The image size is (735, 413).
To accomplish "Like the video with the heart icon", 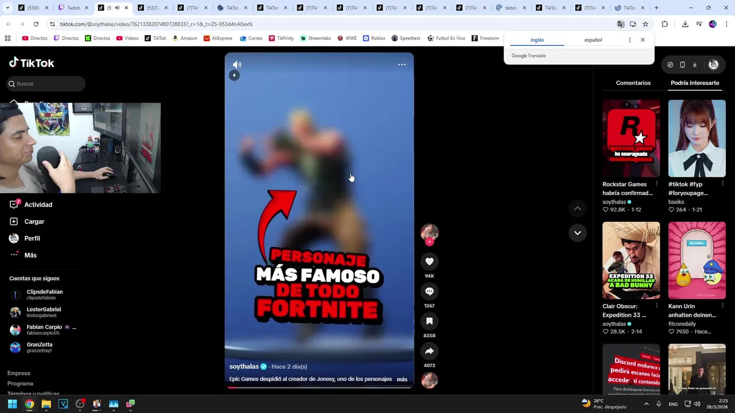I will pyautogui.click(x=429, y=262).
